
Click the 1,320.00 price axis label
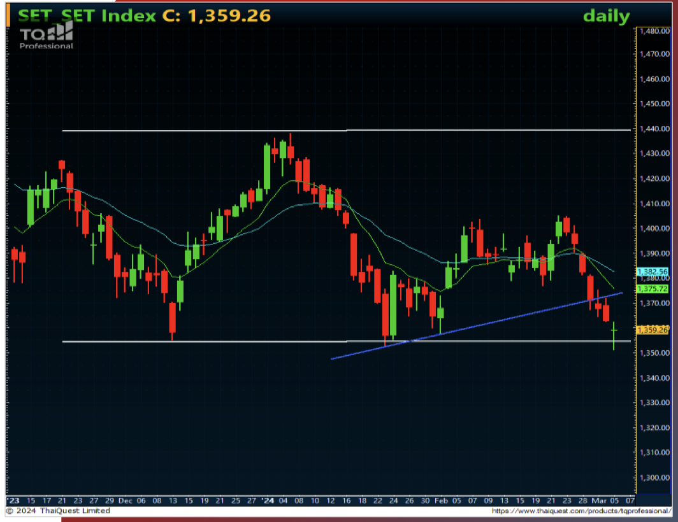point(654,428)
